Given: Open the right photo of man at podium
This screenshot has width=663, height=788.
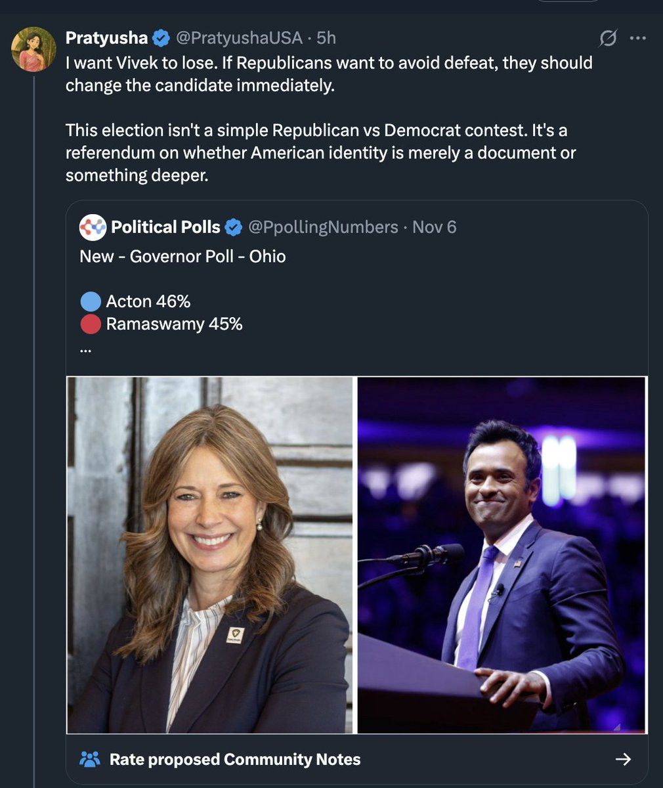Looking at the screenshot, I should (x=502, y=555).
